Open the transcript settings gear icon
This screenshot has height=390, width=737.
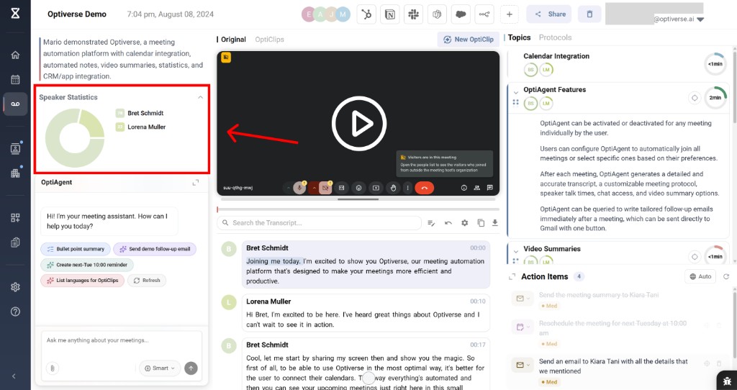pyautogui.click(x=464, y=223)
